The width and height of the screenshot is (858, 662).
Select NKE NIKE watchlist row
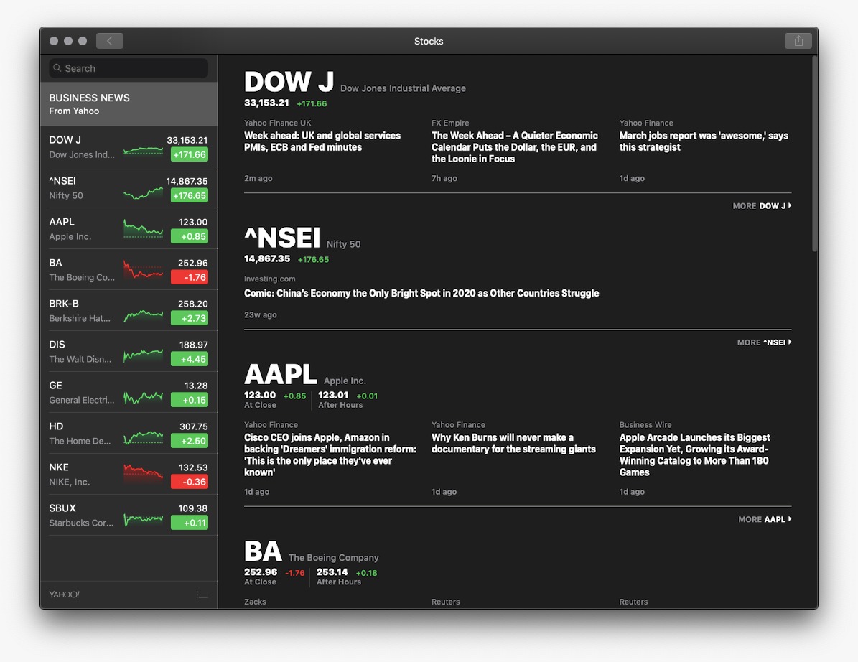129,475
